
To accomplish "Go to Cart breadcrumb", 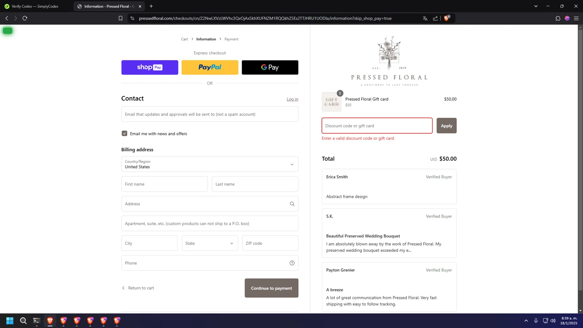I will (184, 39).
